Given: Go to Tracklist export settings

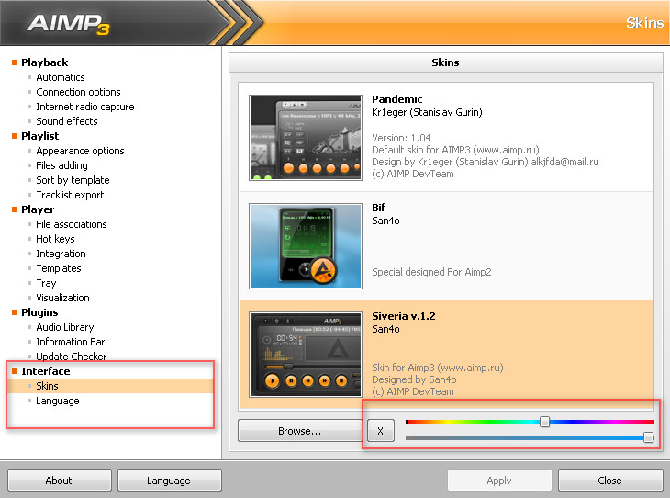Looking at the screenshot, I should point(70,195).
